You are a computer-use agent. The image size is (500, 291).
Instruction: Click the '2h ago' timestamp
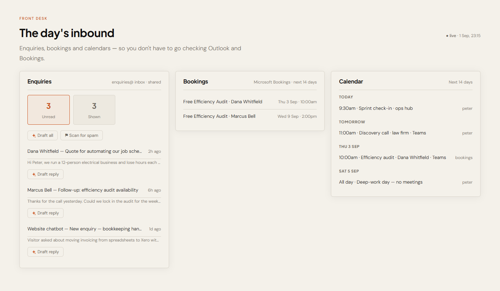pyautogui.click(x=155, y=151)
